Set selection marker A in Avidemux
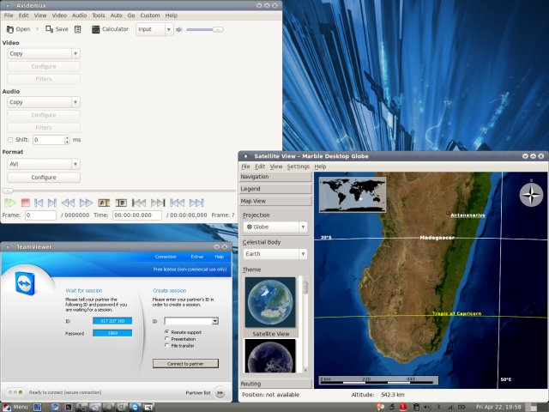 (x=105, y=203)
